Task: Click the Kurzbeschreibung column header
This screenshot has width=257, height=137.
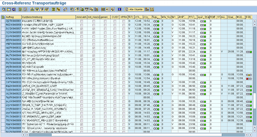Action: 49,17
